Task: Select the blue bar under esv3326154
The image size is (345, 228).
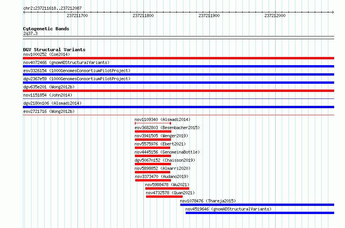Action: (178, 74)
